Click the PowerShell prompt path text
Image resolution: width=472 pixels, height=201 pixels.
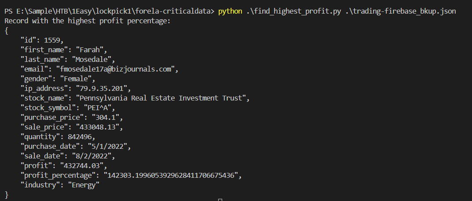pos(110,11)
